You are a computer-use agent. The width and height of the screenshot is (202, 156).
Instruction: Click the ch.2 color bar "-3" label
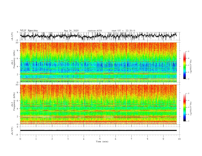pos(188,94)
